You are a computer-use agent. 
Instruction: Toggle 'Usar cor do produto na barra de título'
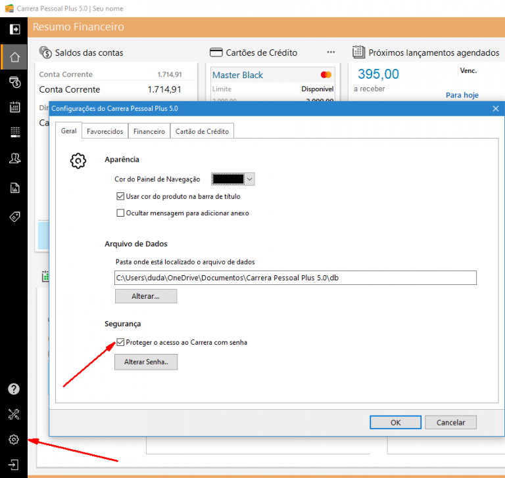click(x=120, y=196)
